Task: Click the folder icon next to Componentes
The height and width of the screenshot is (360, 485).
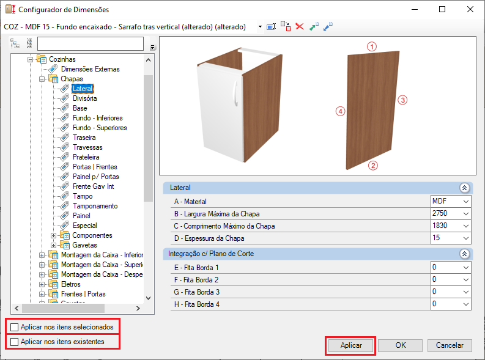Action: (x=65, y=235)
